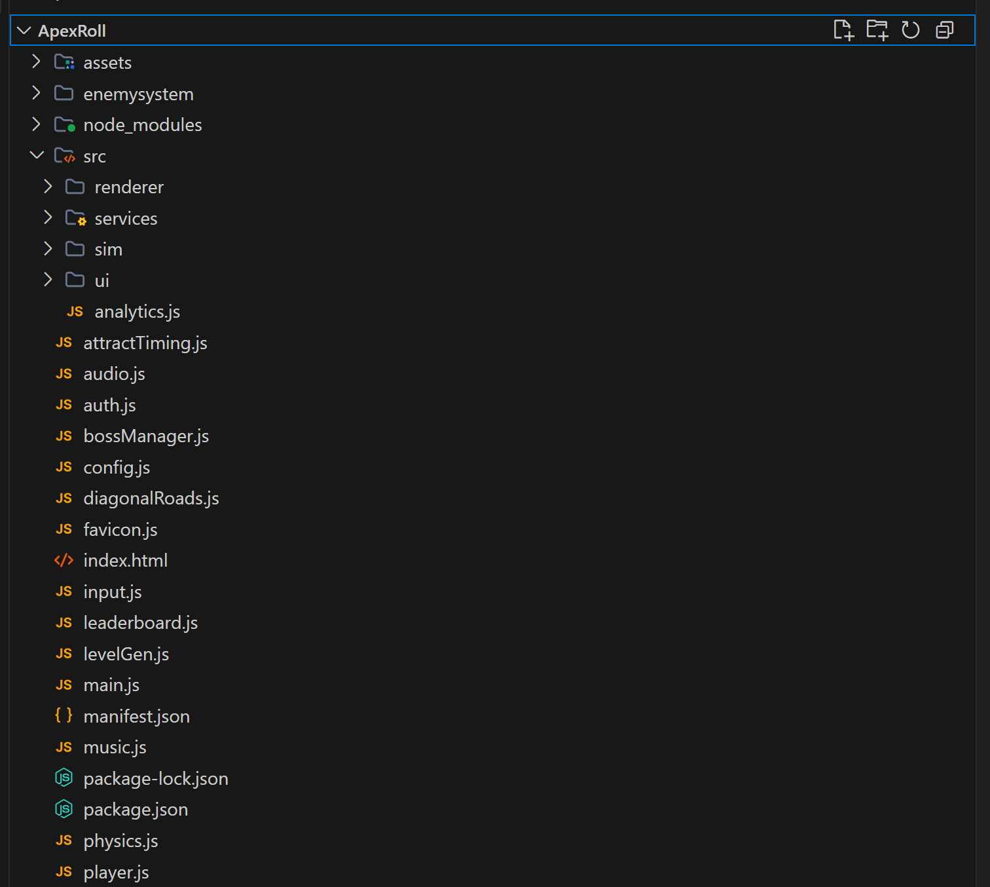Expand the node_modules folder chevron
Image resolution: width=990 pixels, height=887 pixels.
pyautogui.click(x=37, y=124)
